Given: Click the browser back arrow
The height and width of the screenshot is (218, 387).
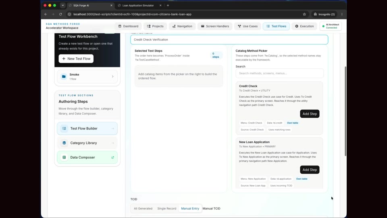Looking at the screenshot, I should click(46, 15).
